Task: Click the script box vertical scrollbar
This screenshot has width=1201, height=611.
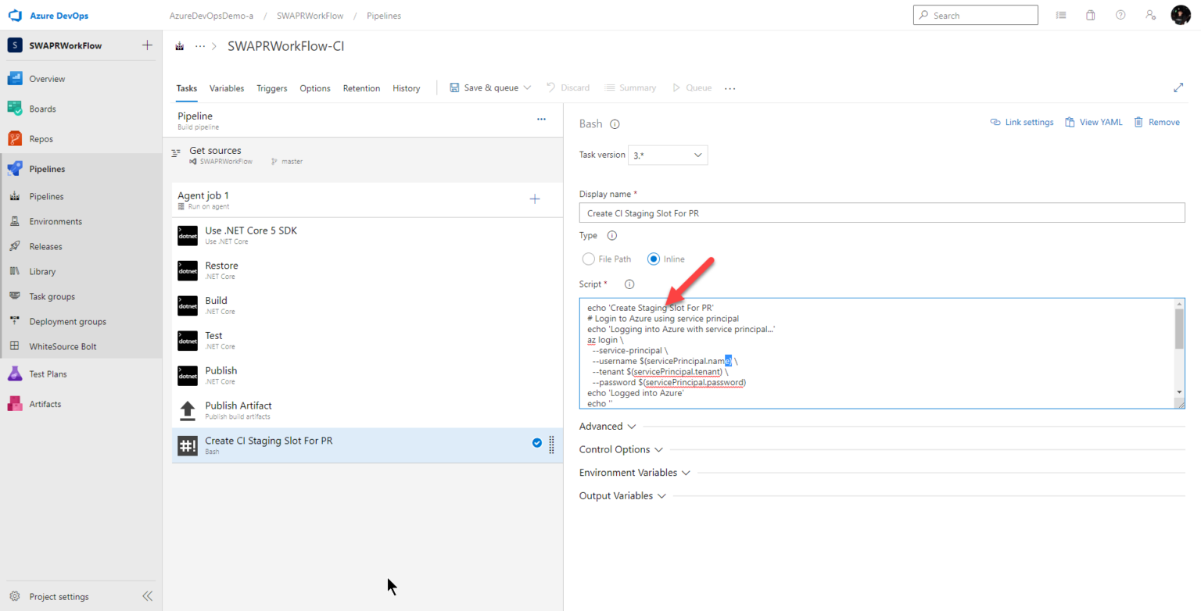Action: [x=1179, y=328]
